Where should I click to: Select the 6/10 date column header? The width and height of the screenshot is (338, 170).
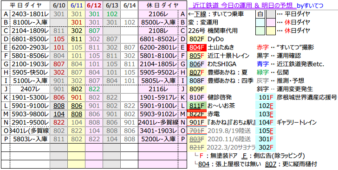click(x=59, y=6)
